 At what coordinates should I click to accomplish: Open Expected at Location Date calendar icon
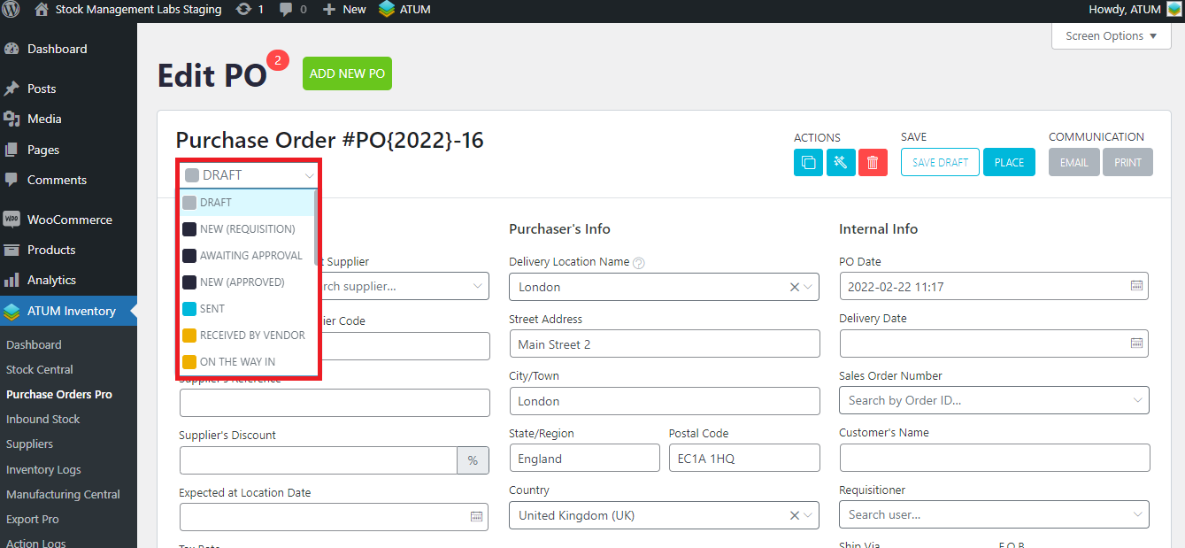[x=476, y=517]
